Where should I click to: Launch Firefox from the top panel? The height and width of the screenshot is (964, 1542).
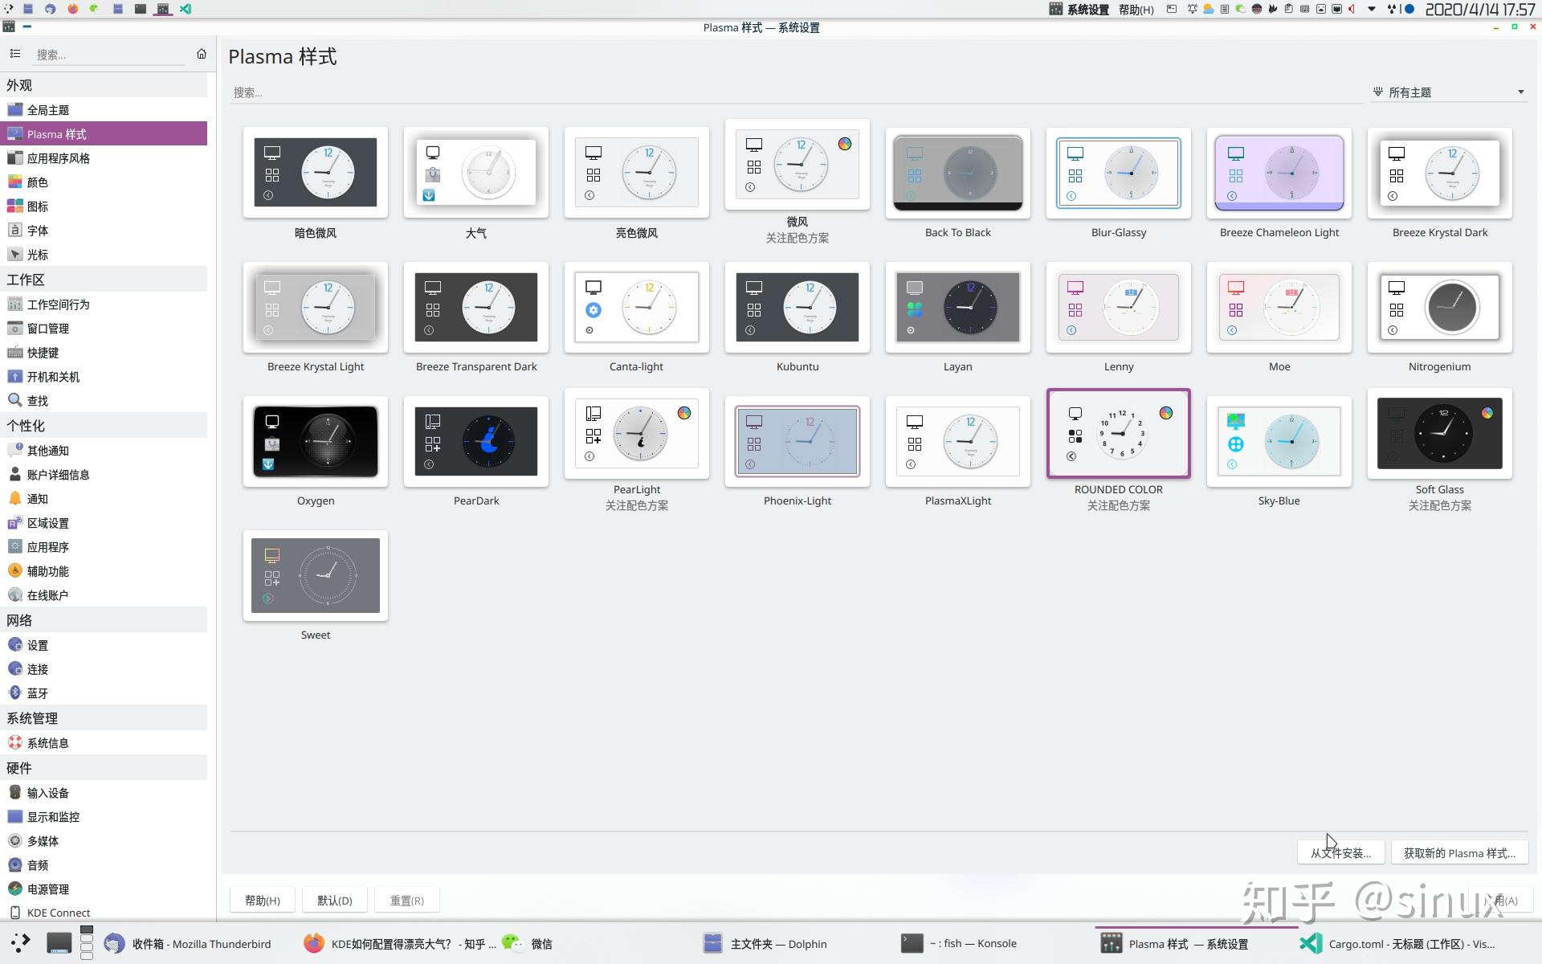73,9
